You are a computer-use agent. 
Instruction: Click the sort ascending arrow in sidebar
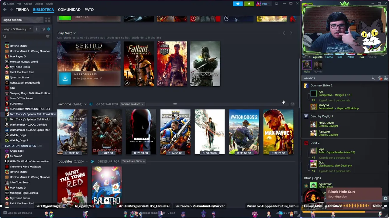click(36, 29)
